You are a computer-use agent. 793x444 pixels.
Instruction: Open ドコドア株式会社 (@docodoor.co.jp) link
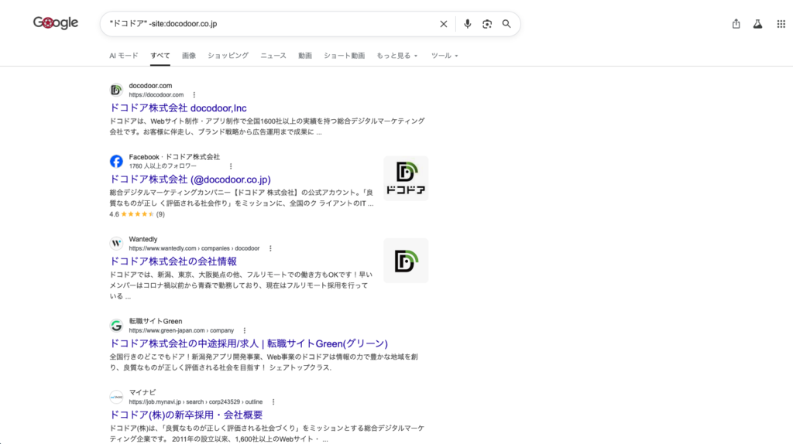pyautogui.click(x=191, y=179)
